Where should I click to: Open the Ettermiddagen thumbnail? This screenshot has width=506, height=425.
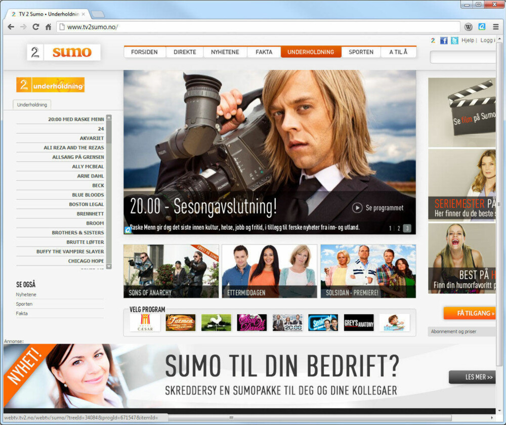pyautogui.click(x=270, y=271)
